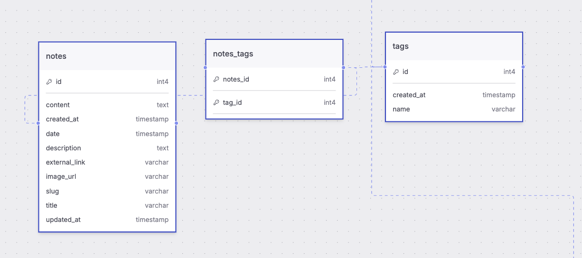Click the content column in notes

(107, 105)
